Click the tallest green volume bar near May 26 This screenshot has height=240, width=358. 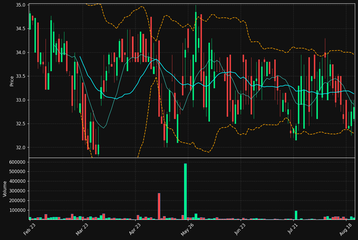(185, 191)
